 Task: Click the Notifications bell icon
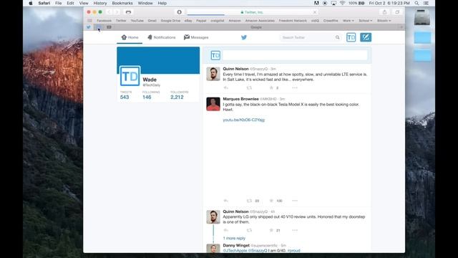click(150, 37)
